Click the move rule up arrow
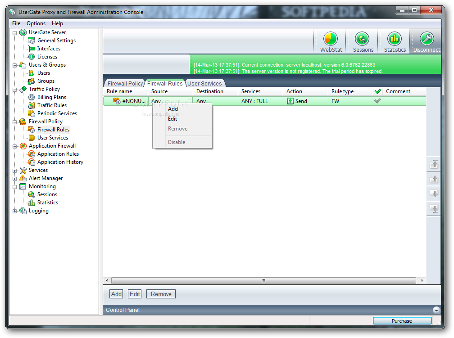Screen dimensions: 454x338 pyautogui.click(x=434, y=179)
